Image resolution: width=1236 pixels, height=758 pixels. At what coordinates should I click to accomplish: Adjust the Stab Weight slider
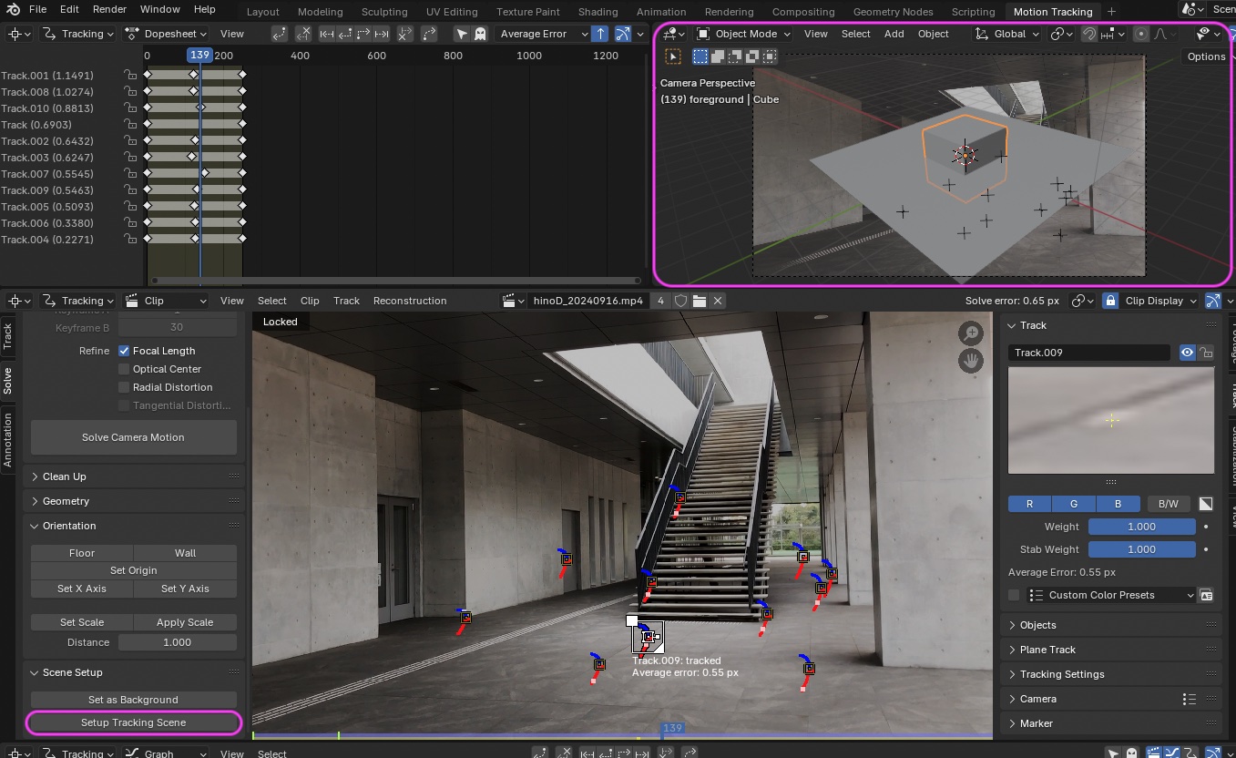1142,549
